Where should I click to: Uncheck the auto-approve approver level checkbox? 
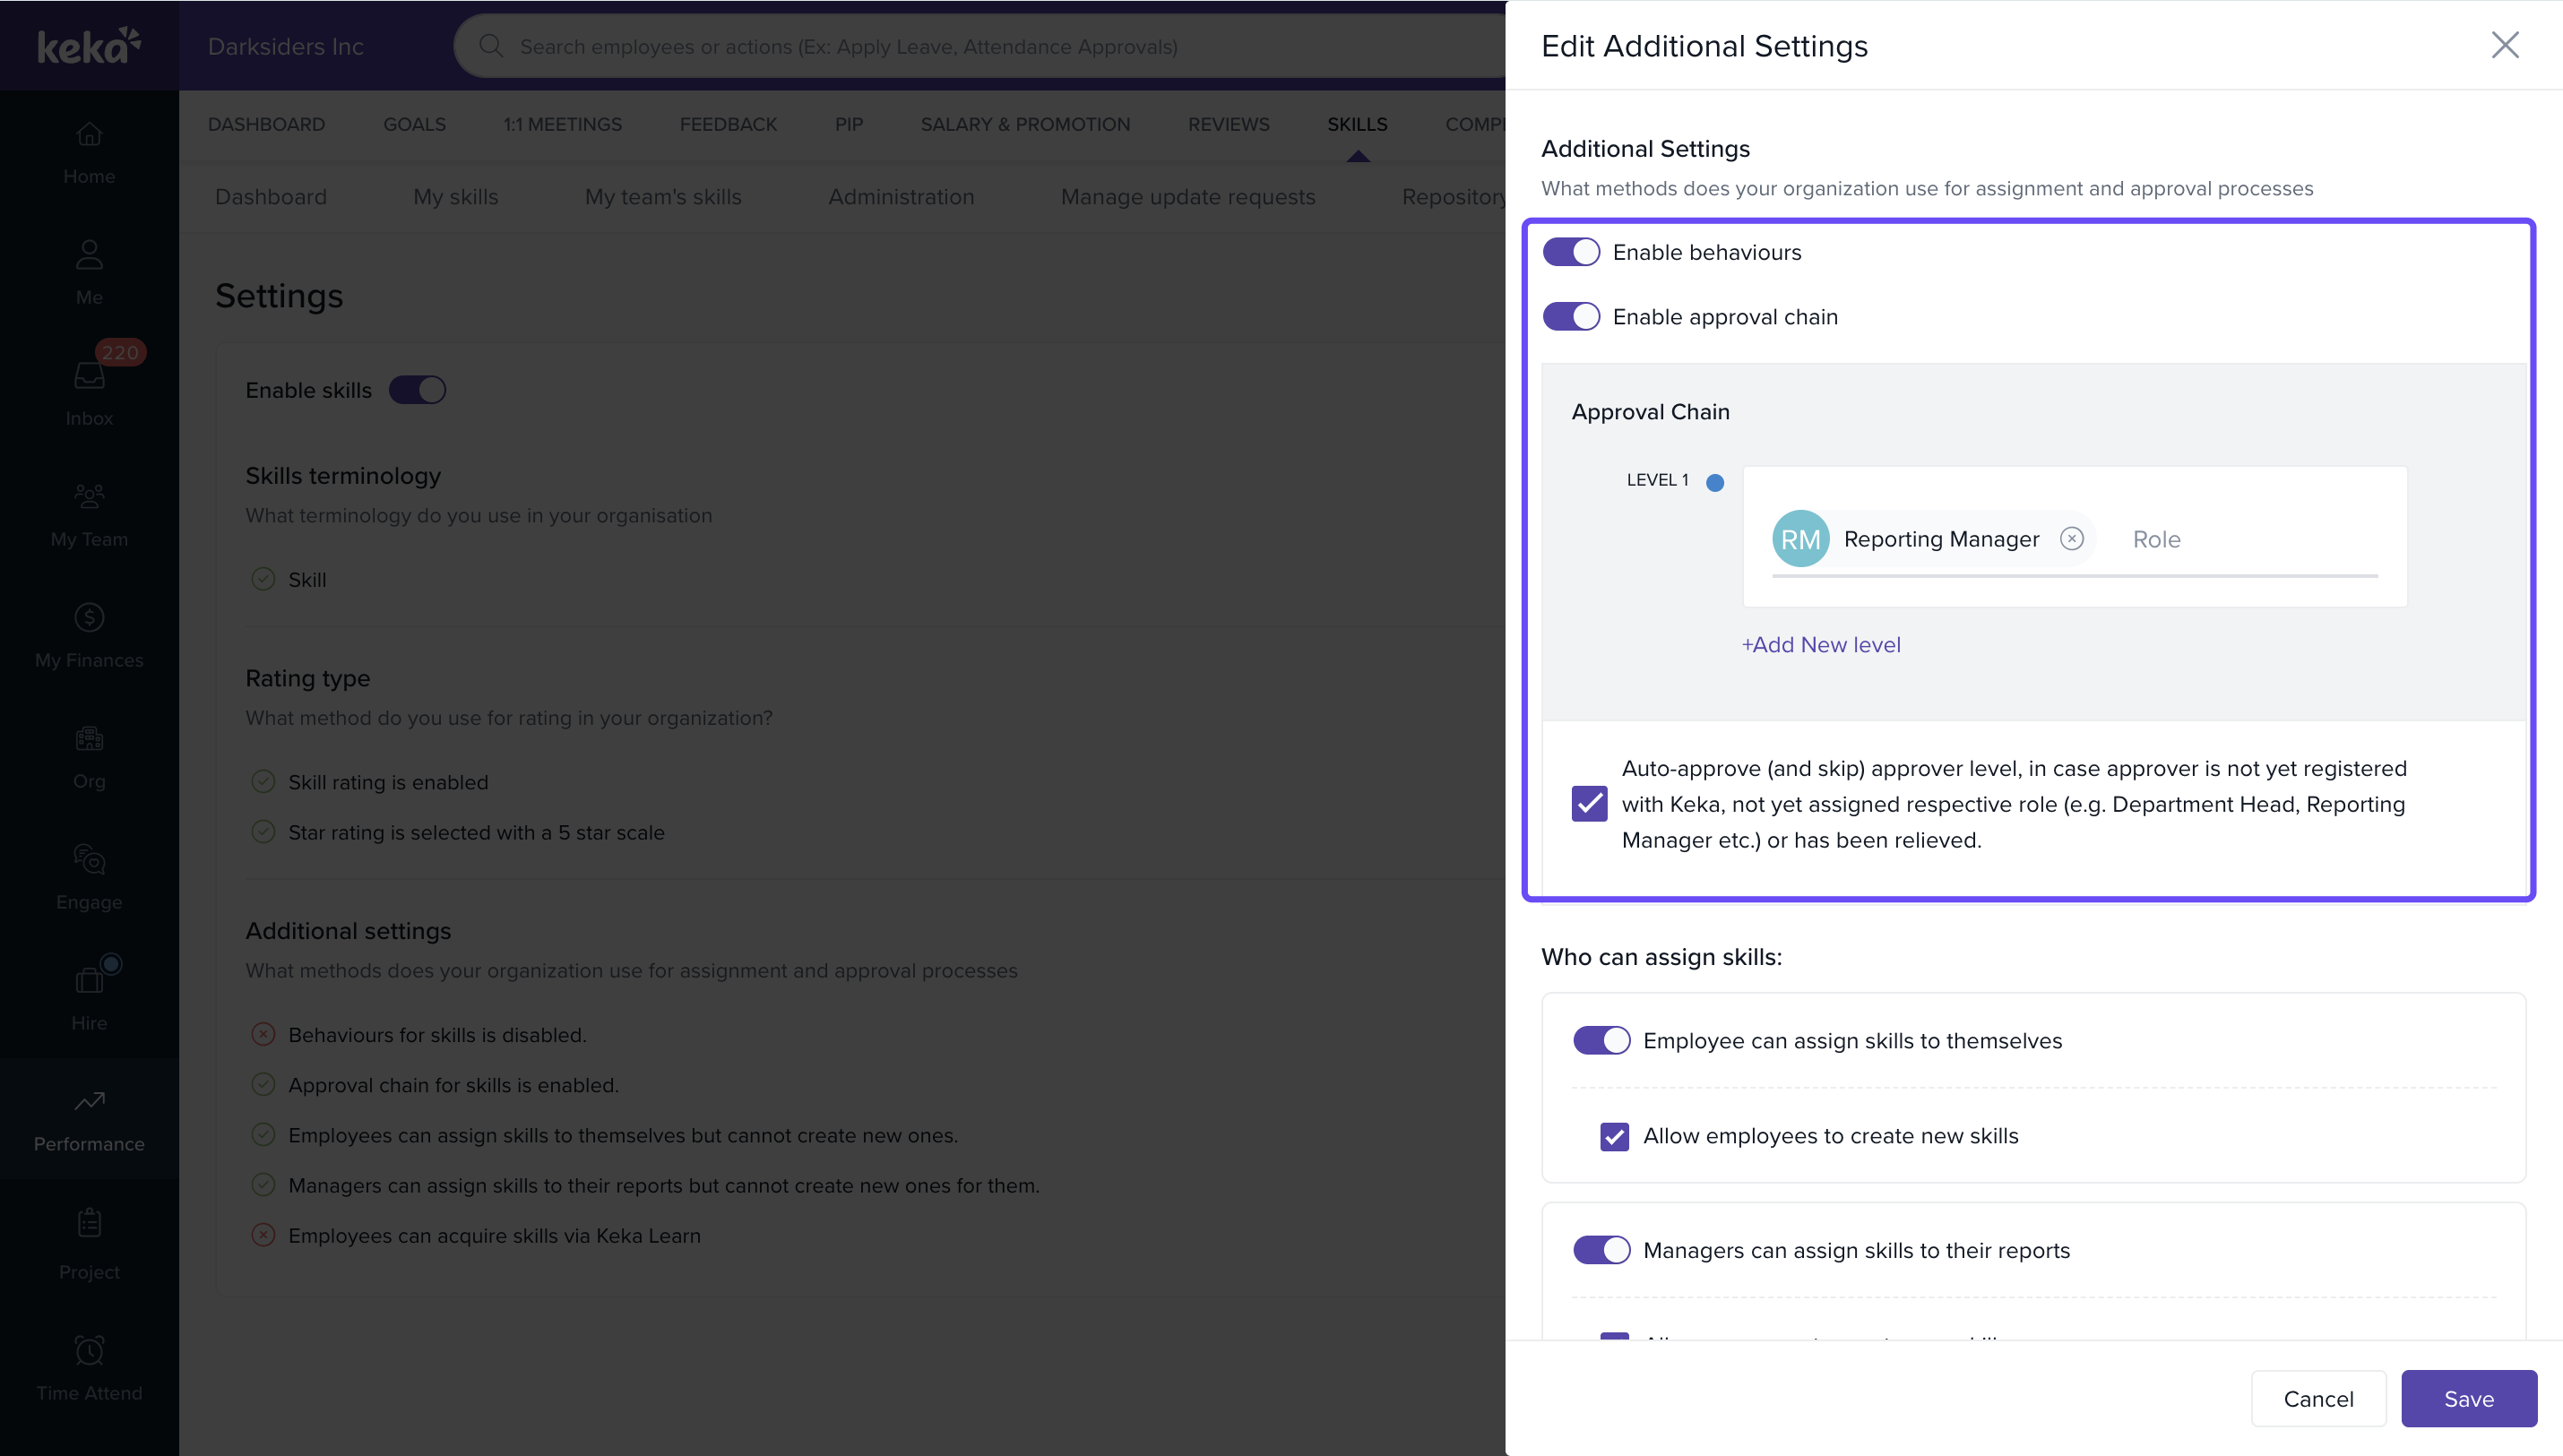(x=1589, y=804)
